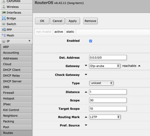Click the 'reachable' gateway status text
The width and height of the screenshot is (150, 136).
129,66
